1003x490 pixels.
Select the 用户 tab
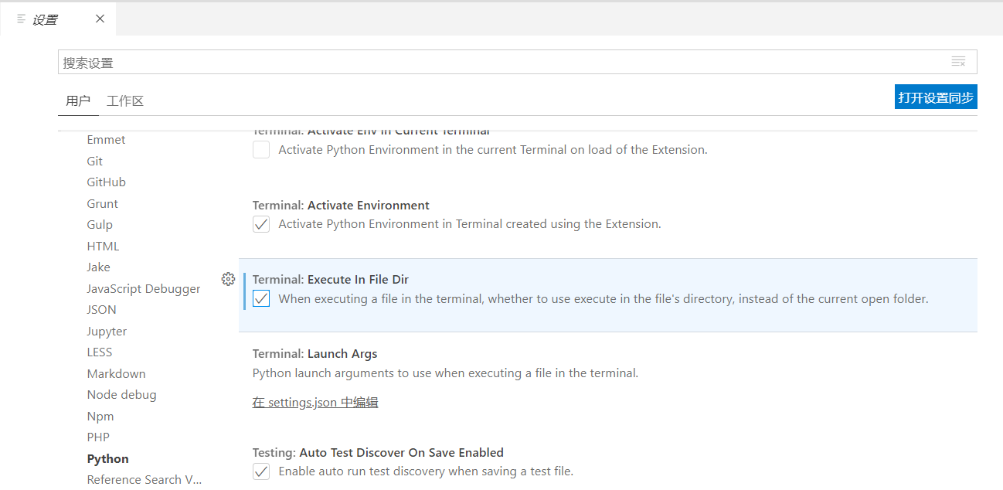point(78,100)
